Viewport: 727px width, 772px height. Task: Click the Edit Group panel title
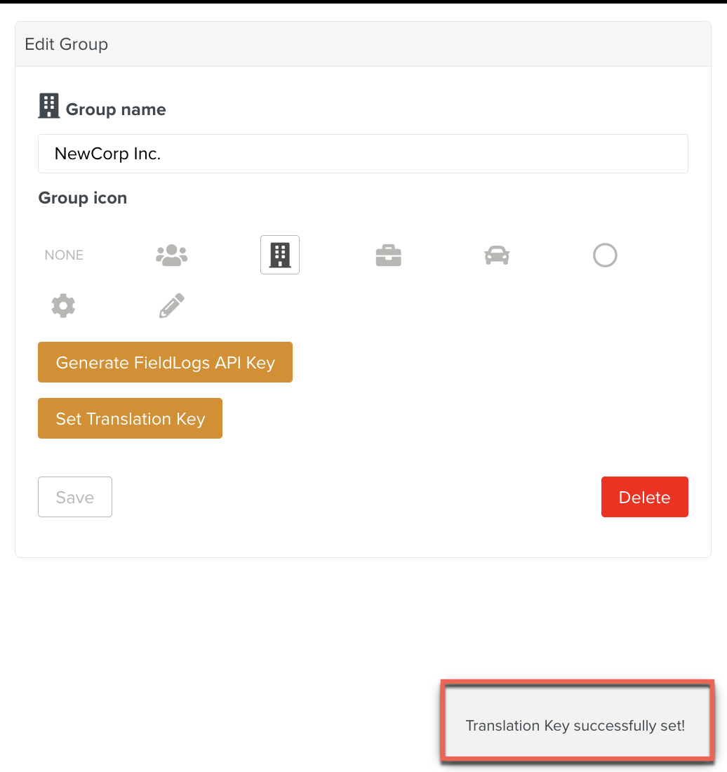(x=67, y=44)
